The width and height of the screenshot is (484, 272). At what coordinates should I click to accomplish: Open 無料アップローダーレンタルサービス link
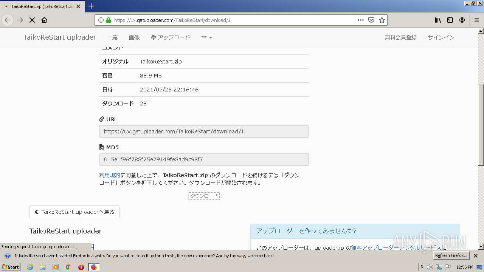396,248
